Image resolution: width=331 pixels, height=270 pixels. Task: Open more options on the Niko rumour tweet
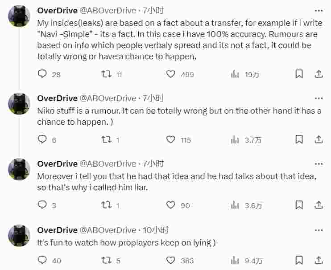point(319,98)
